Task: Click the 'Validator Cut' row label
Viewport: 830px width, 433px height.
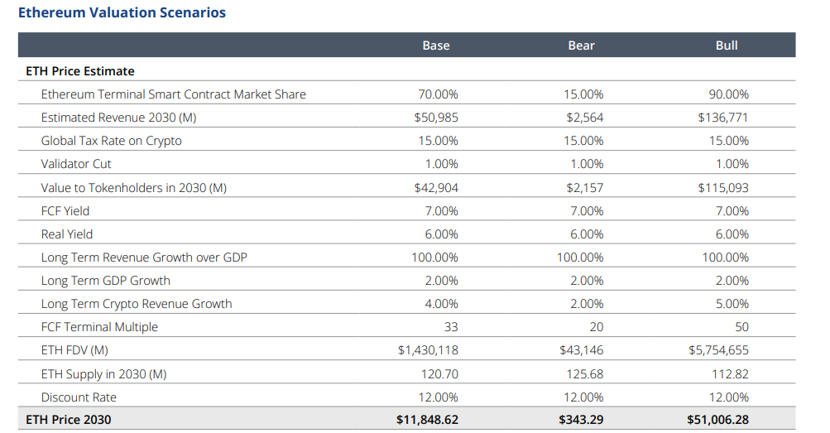Action: (x=75, y=164)
